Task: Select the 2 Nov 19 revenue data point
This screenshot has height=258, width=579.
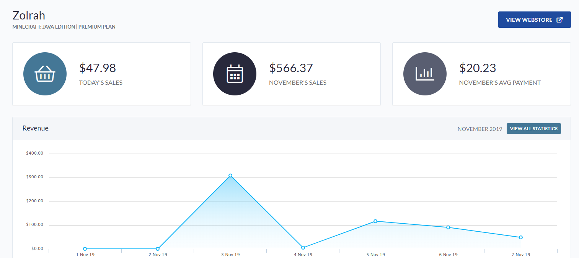Action: [x=158, y=249]
